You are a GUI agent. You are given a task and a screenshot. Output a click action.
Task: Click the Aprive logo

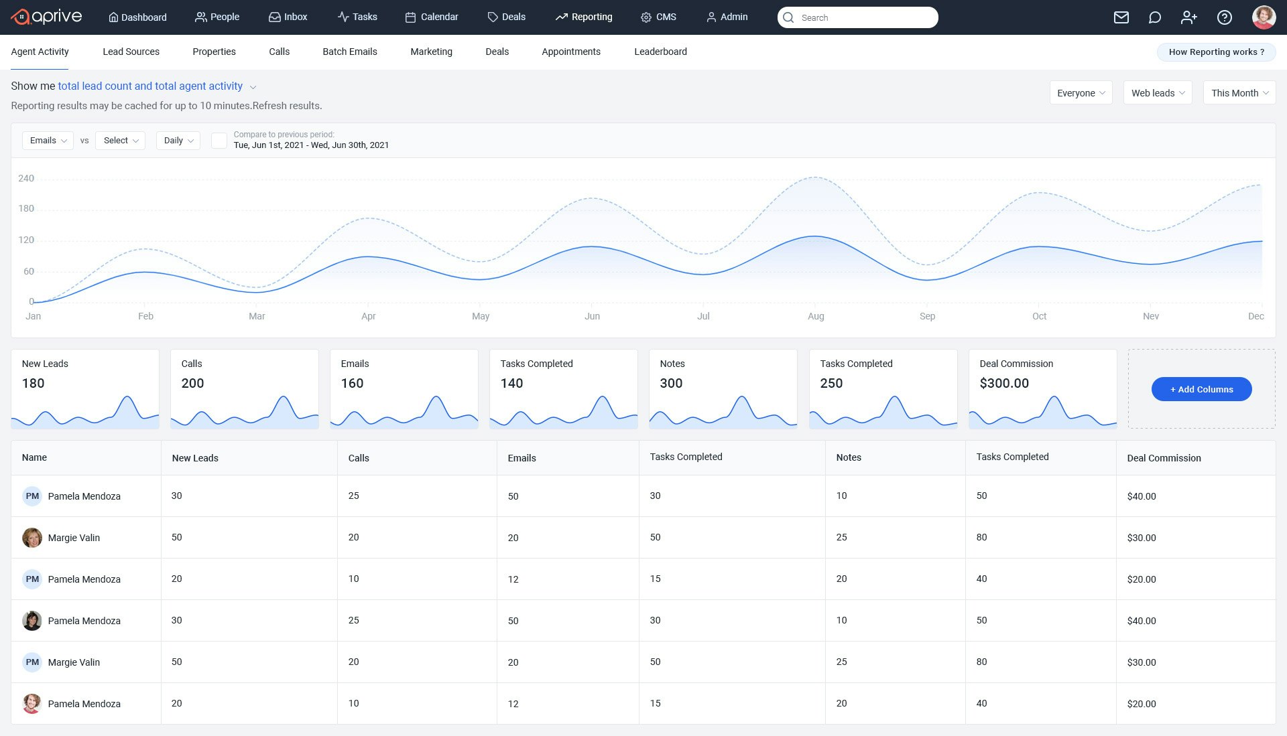pos(46,17)
